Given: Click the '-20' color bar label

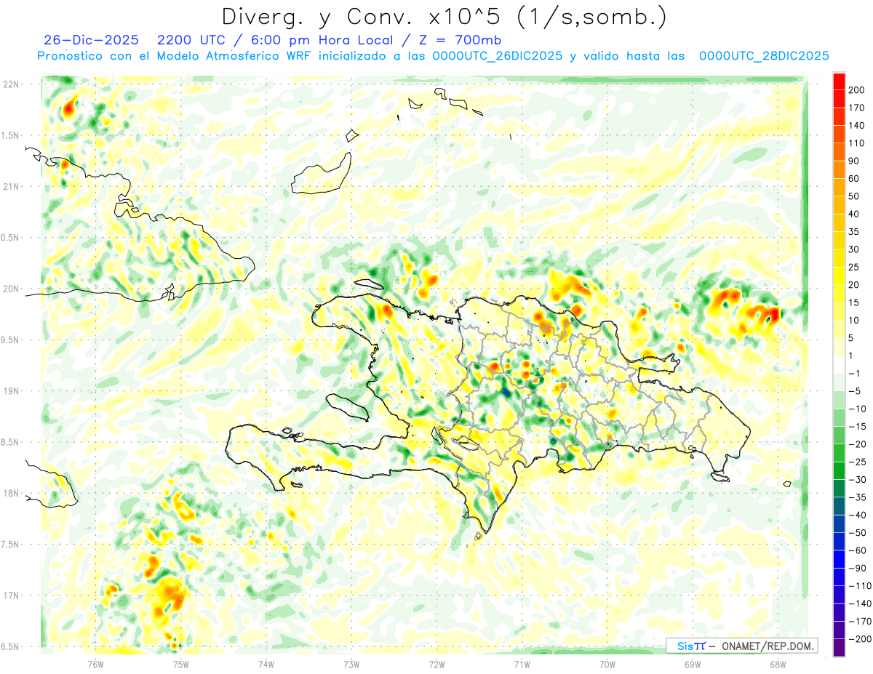Looking at the screenshot, I should 858,444.
